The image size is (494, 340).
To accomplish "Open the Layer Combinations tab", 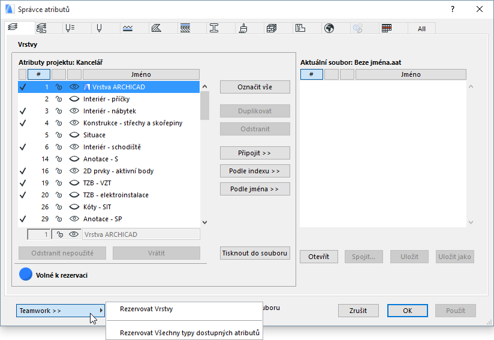I will (41, 28).
